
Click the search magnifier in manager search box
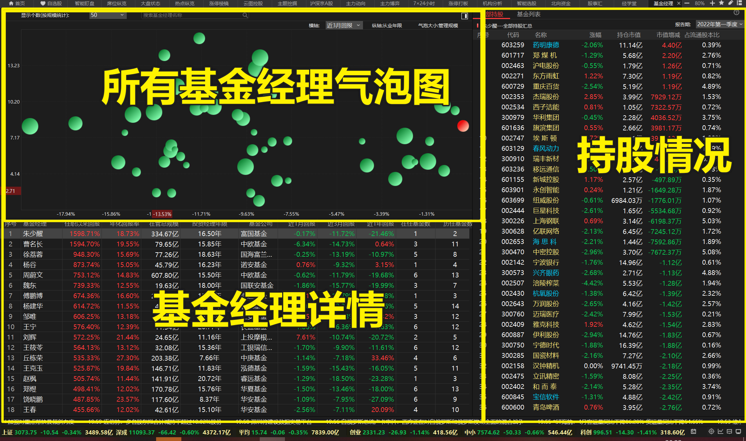pos(245,15)
